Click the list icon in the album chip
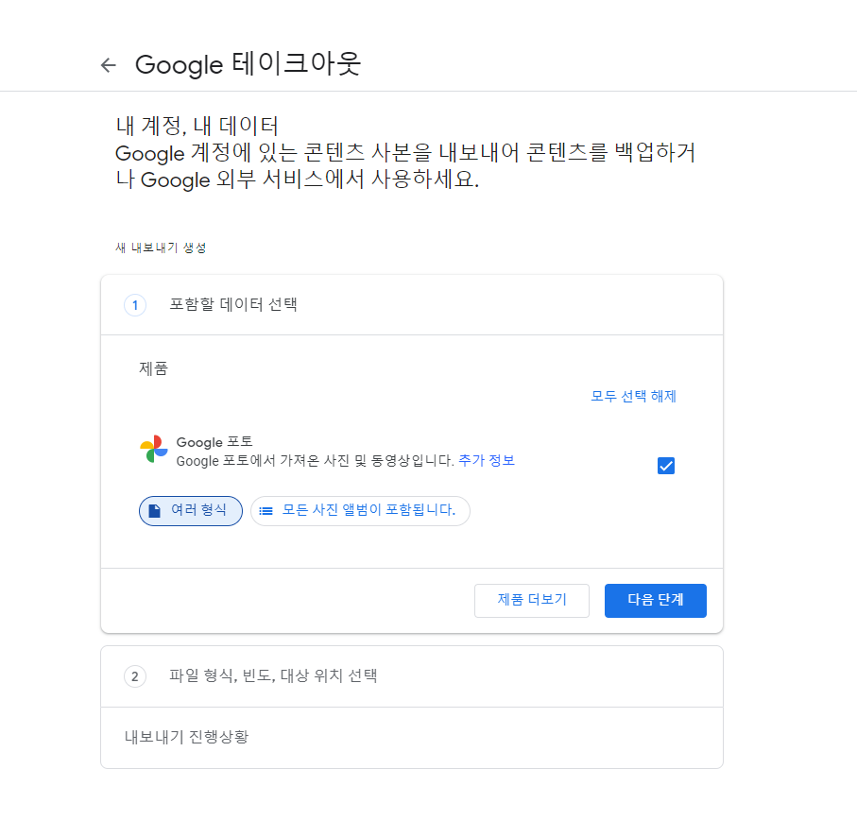 [x=266, y=511]
